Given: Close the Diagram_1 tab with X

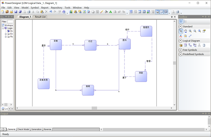Looking at the screenshot, I should point(175,17).
